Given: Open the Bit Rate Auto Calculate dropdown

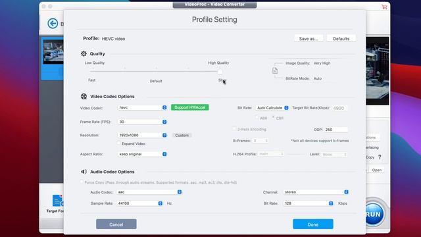Looking at the screenshot, I should (x=272, y=108).
